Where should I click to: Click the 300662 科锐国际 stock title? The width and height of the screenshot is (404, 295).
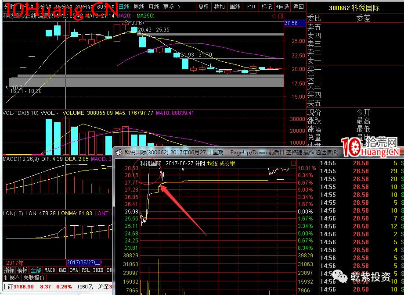[x=354, y=8]
